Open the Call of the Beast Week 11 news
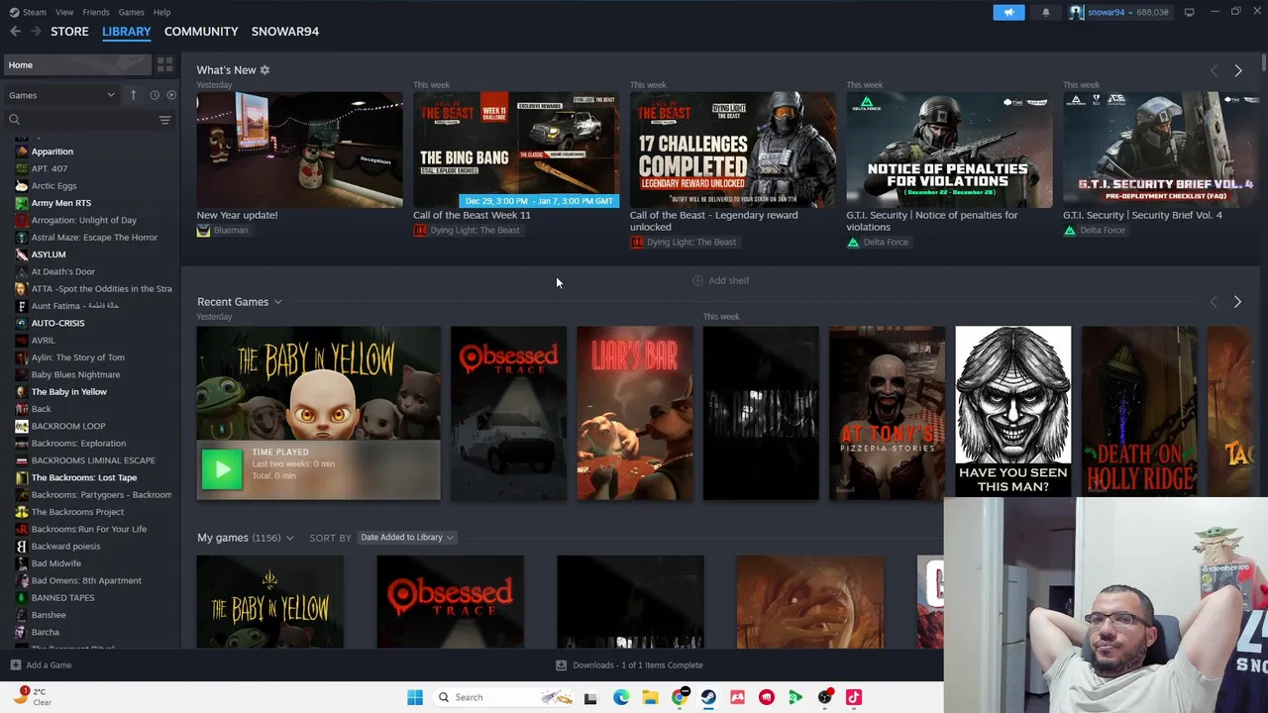Viewport: 1268px width, 713px height. (516, 151)
